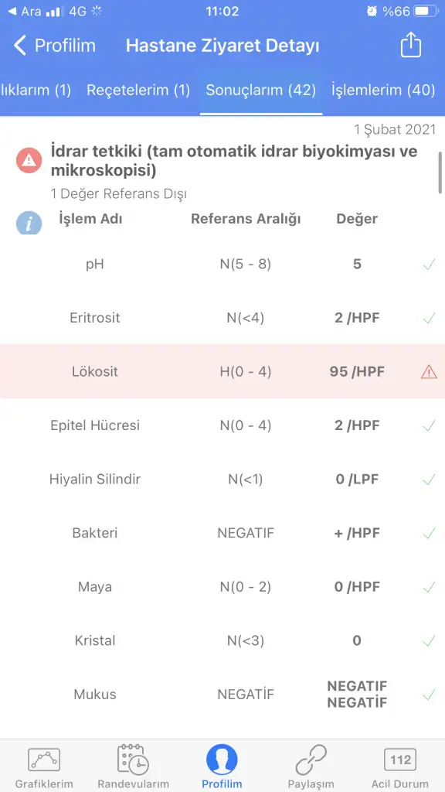Click the vertical scrollbar on right
Viewport: 445px width, 792px height.
(440, 172)
